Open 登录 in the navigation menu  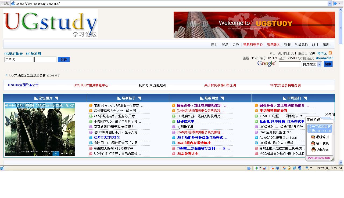pos(225,45)
